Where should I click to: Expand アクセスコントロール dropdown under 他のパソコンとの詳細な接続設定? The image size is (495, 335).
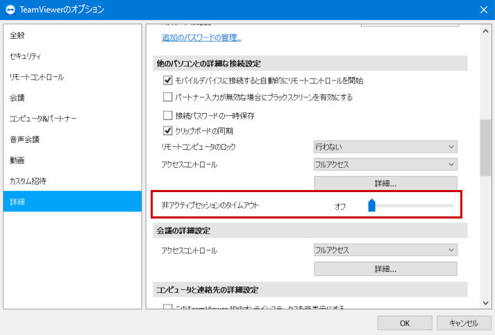pyautogui.click(x=385, y=164)
